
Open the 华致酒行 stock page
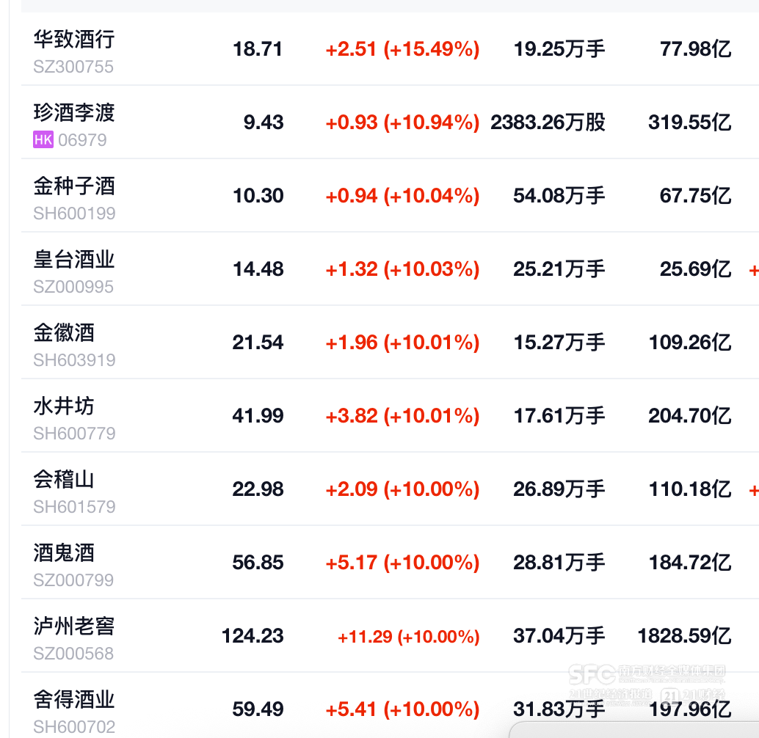pos(74,39)
